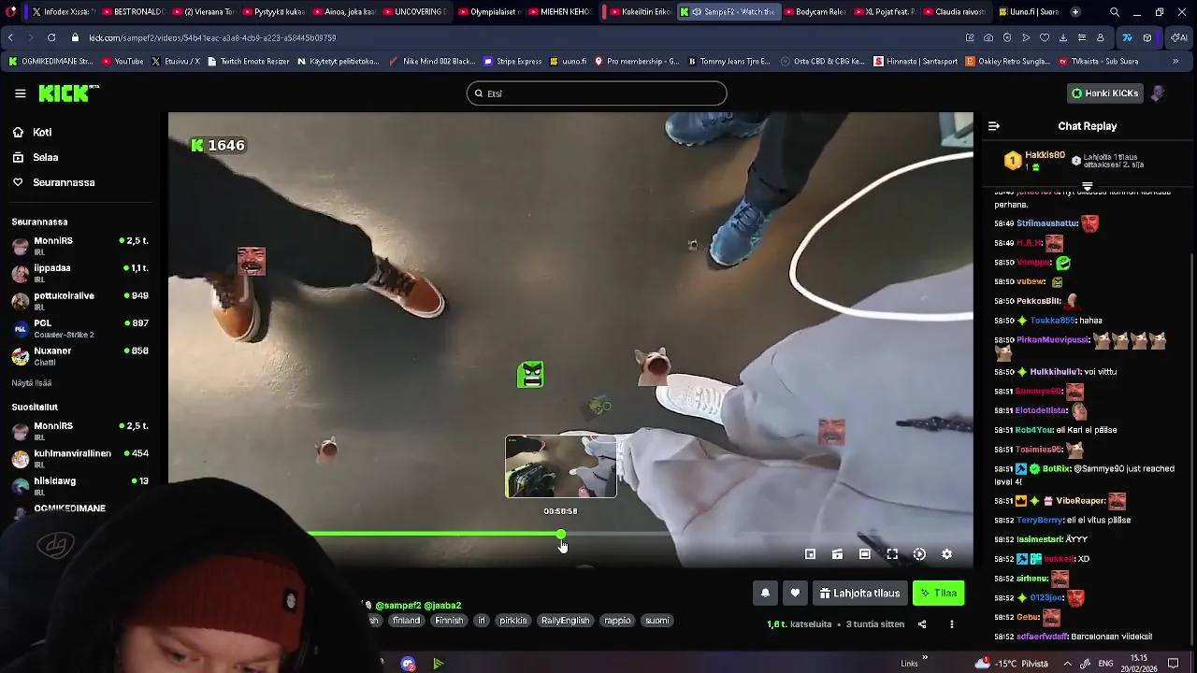The image size is (1197, 673).
Task: Select the pirkkis tag
Action: tap(512, 621)
